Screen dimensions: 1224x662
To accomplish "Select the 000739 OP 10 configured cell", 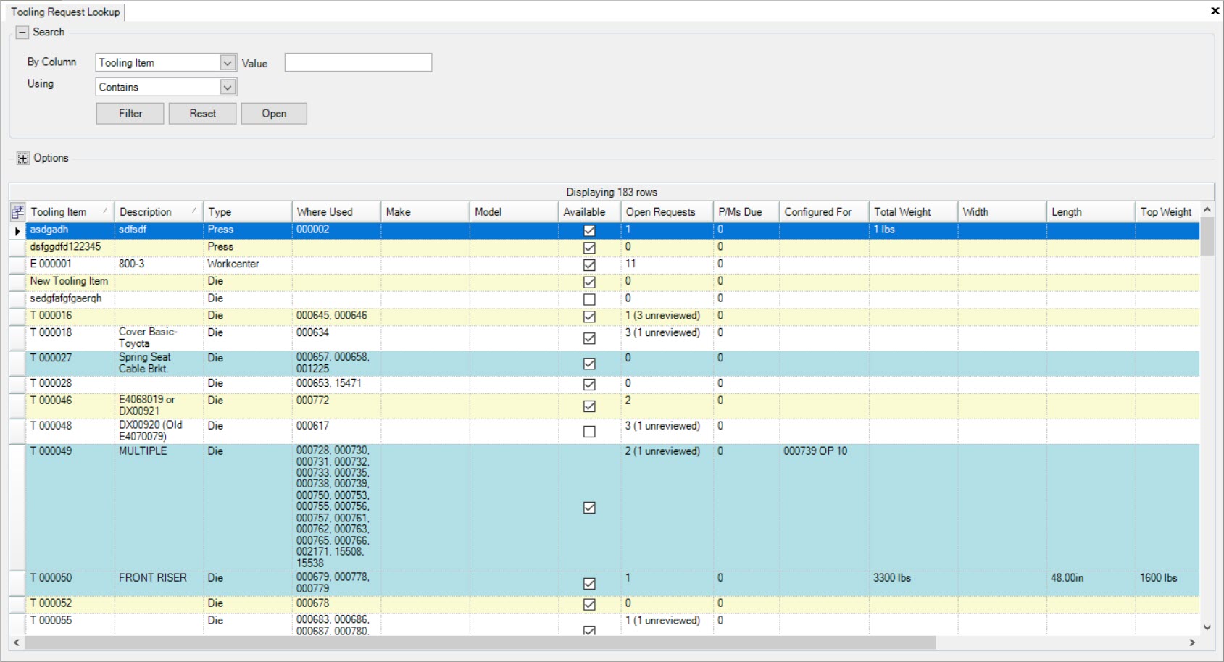I will tap(825, 508).
